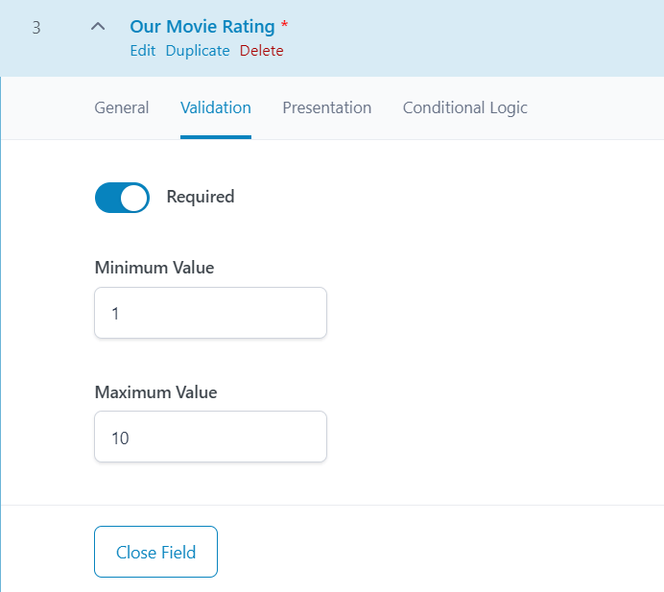Switch to the General tab
The image size is (664, 592).
click(121, 107)
